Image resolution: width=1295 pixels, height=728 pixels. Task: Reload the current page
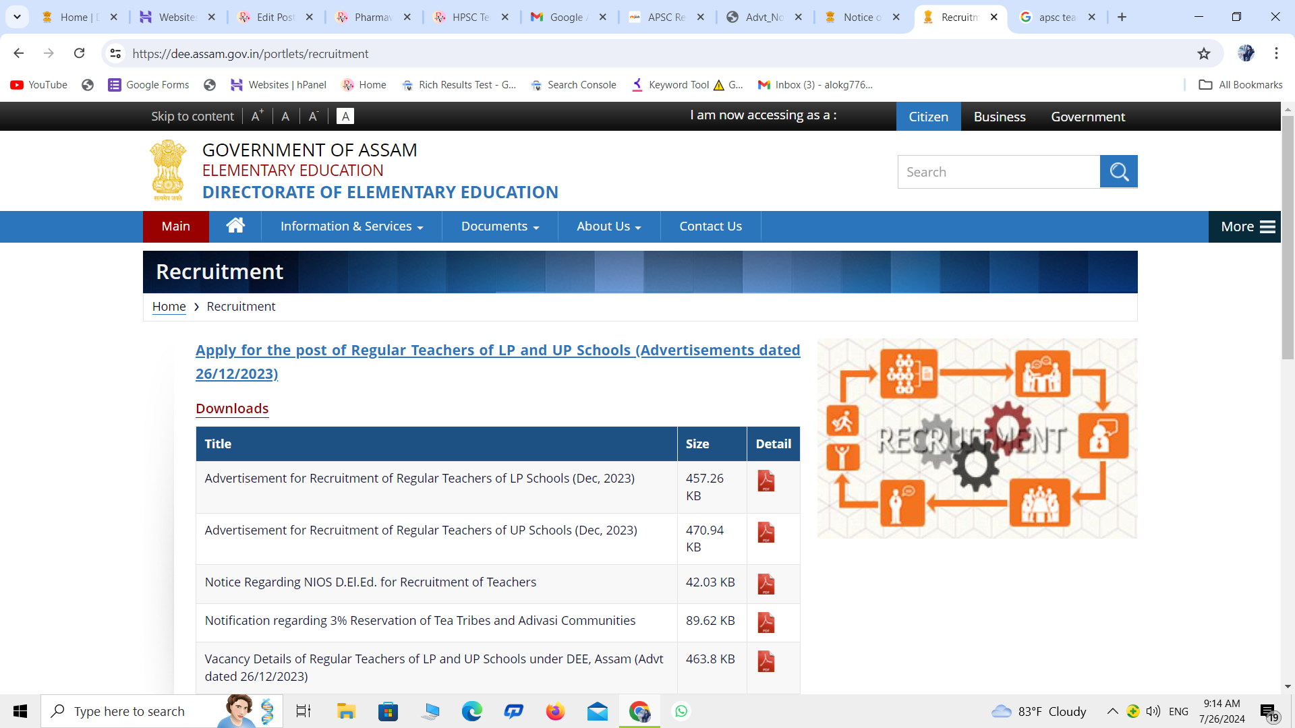pos(80,53)
